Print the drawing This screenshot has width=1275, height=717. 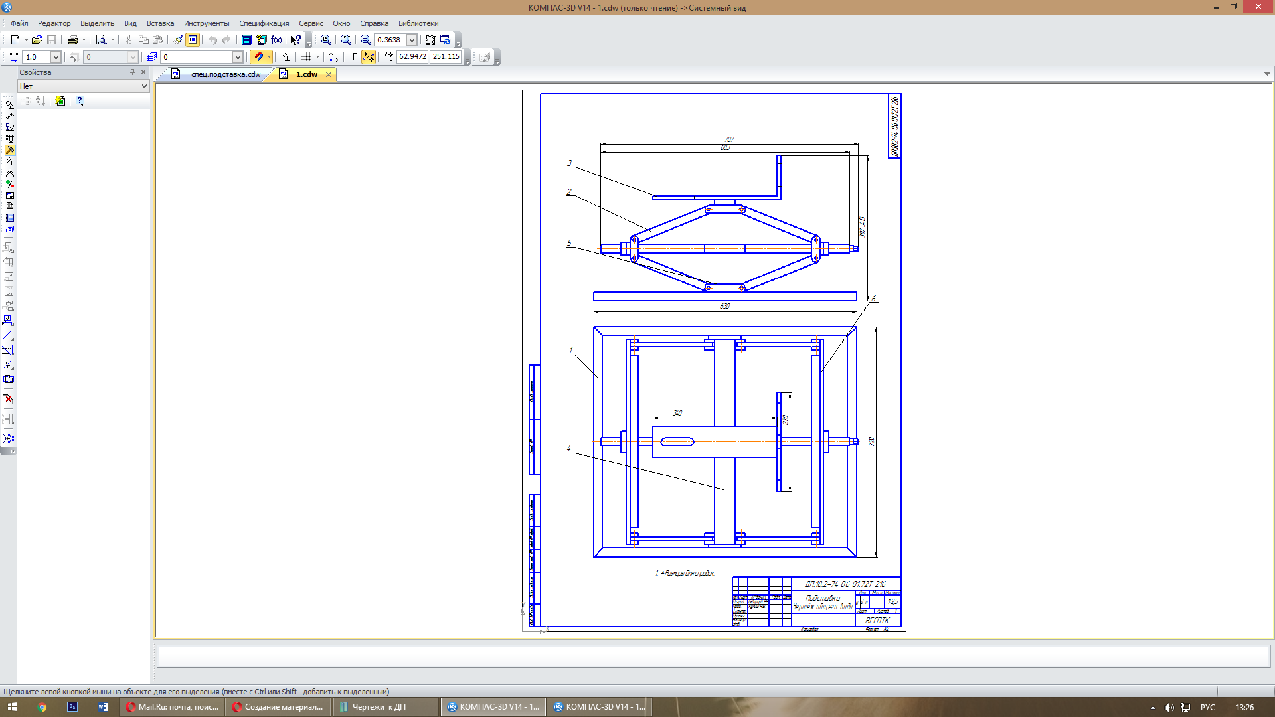coord(73,40)
